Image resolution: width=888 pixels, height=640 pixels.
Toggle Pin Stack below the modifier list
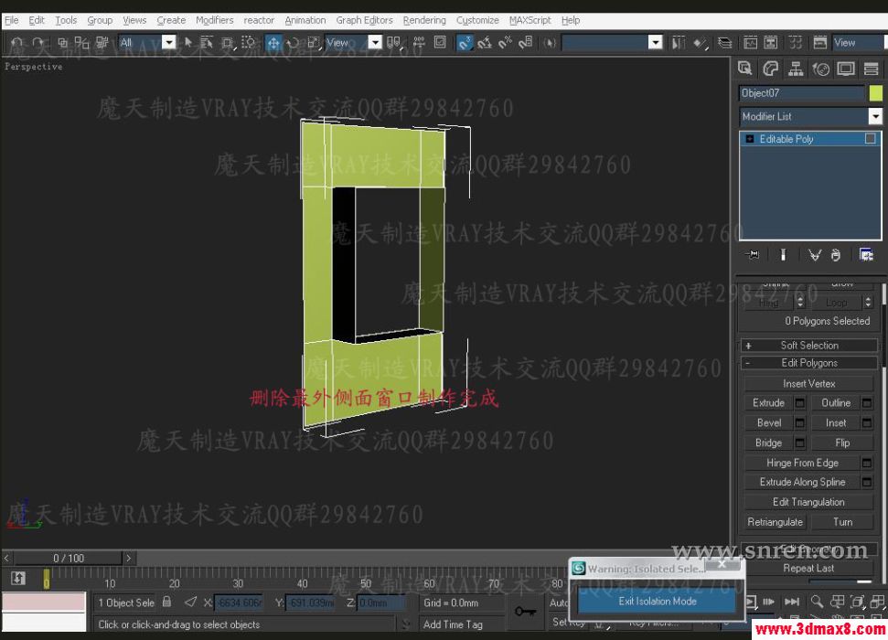point(752,254)
